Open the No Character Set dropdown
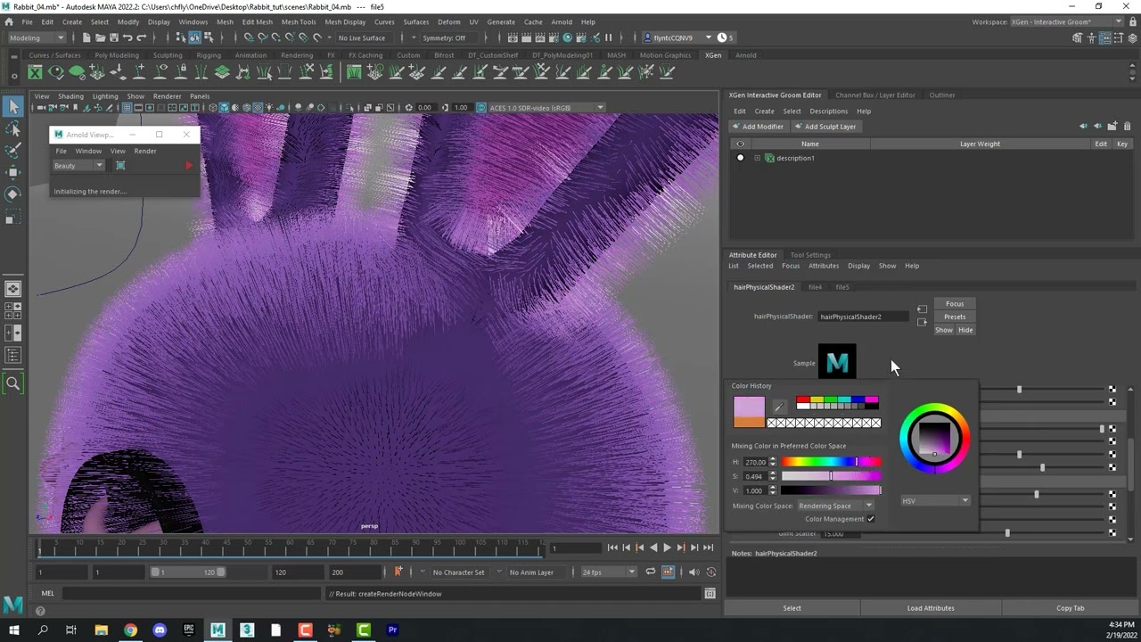Image resolution: width=1141 pixels, height=642 pixels. click(458, 572)
